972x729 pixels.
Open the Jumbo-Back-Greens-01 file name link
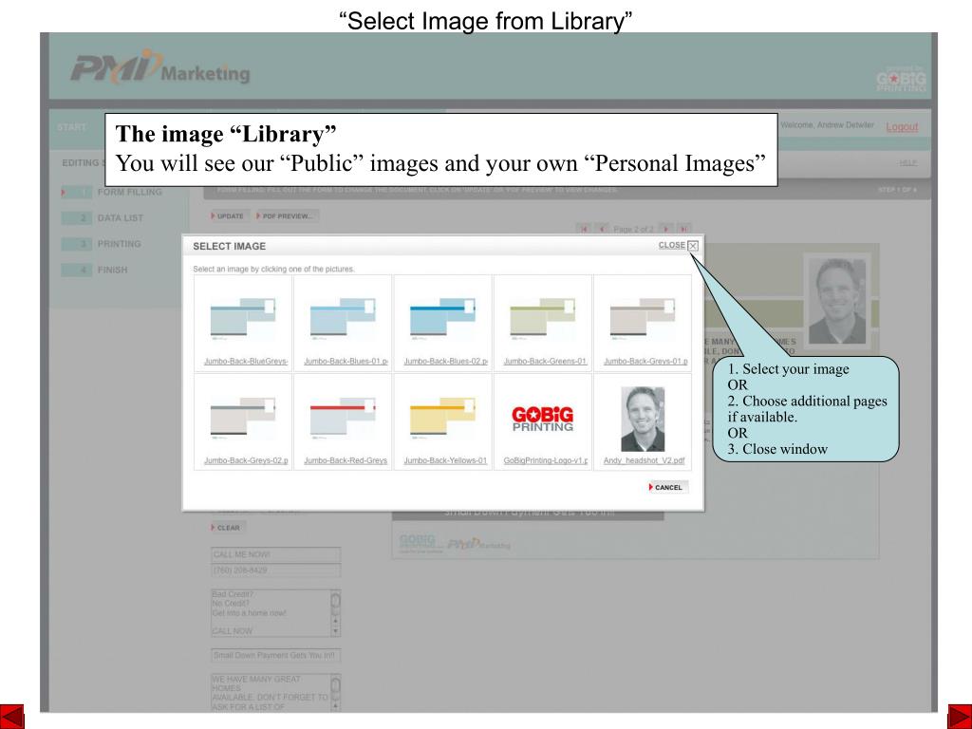click(546, 362)
